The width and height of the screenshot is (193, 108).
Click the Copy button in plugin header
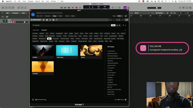(x=55, y=16)
